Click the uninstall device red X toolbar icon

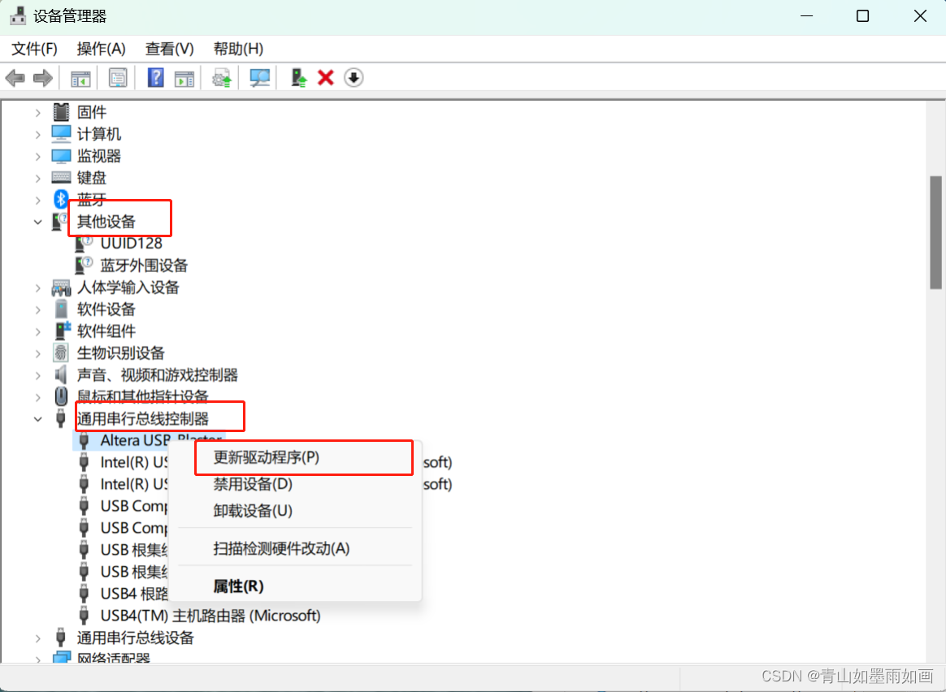325,77
